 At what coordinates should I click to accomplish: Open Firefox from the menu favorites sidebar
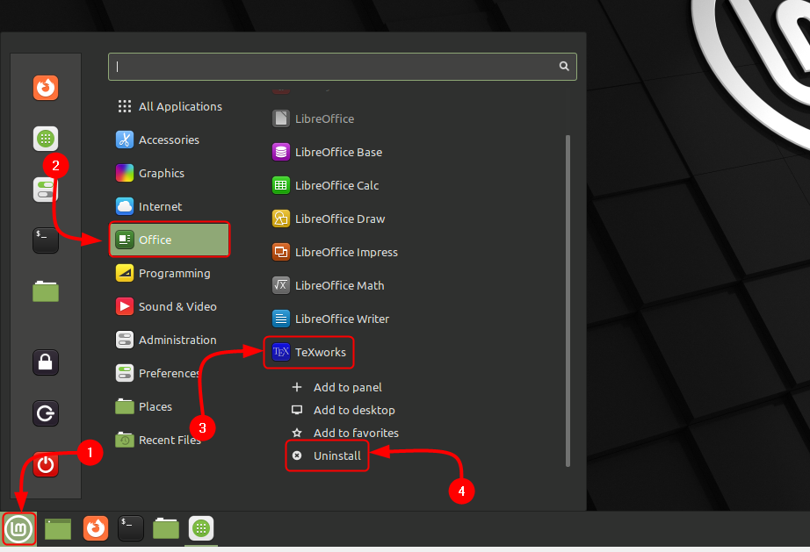pyautogui.click(x=46, y=88)
